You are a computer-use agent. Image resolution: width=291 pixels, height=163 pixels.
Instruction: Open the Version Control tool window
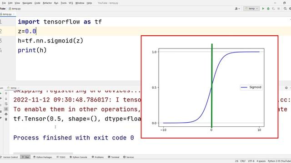pos(9,157)
